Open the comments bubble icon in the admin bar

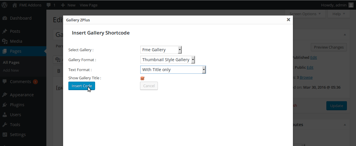pos(49,5)
